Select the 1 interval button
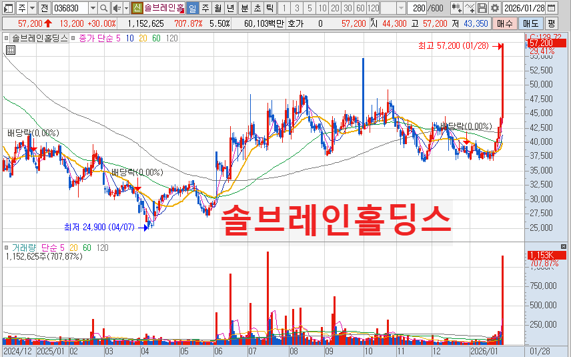Screen dimensions: 571x357 (x=284, y=8)
